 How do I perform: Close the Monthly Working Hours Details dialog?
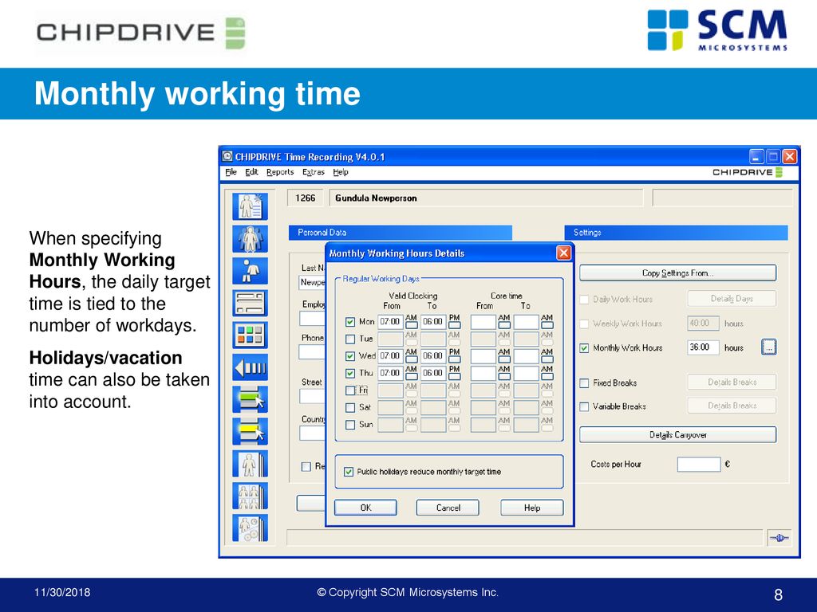[564, 253]
